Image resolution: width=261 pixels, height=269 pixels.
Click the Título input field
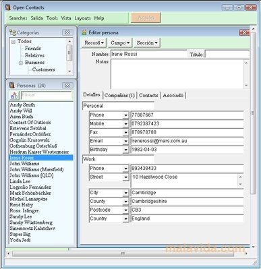pos(227,55)
